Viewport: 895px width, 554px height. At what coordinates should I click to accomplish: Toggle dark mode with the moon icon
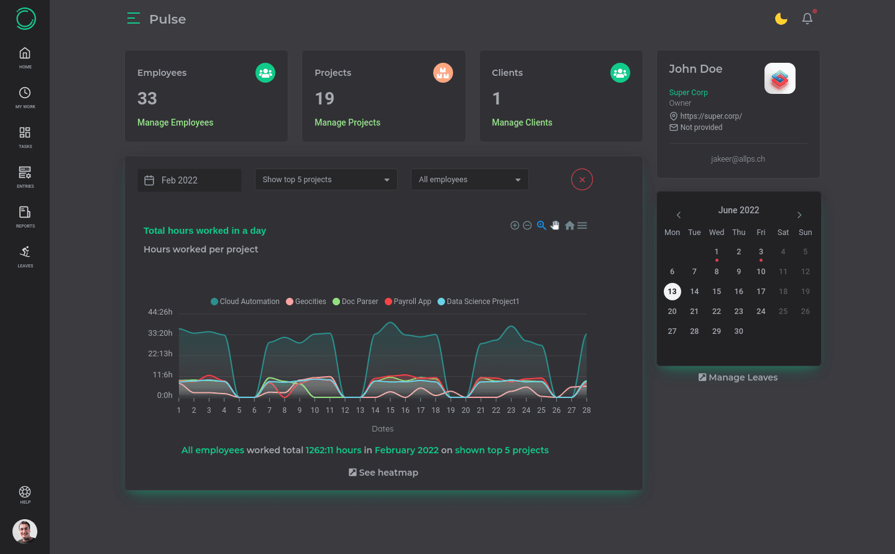781,19
